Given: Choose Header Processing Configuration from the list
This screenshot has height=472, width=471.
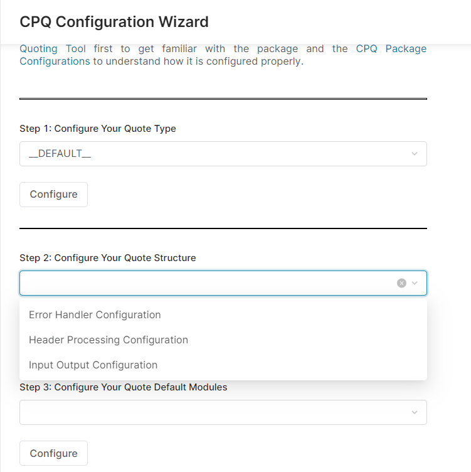Looking at the screenshot, I should tap(108, 340).
